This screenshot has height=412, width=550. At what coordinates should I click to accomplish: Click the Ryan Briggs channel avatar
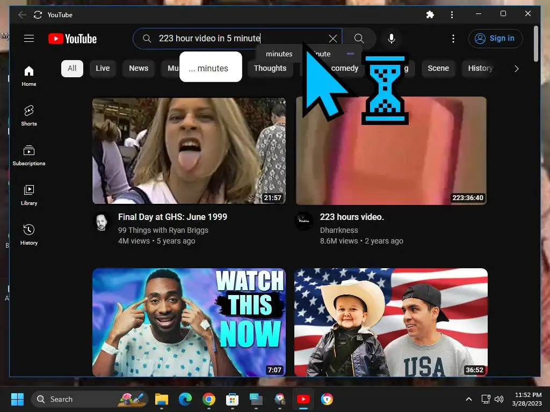tap(102, 222)
